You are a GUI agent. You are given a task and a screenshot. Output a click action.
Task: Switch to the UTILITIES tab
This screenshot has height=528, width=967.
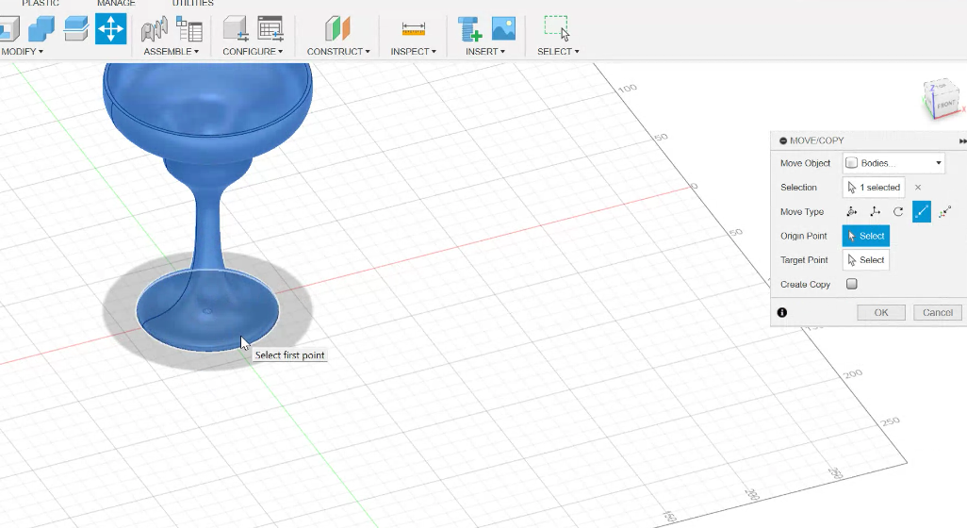(192, 3)
